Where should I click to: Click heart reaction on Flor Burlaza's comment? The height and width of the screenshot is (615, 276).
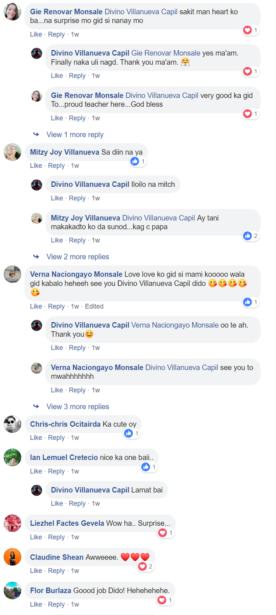tap(165, 600)
